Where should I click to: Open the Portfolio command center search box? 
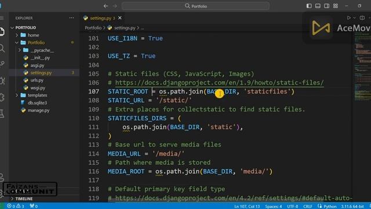(x=196, y=6)
